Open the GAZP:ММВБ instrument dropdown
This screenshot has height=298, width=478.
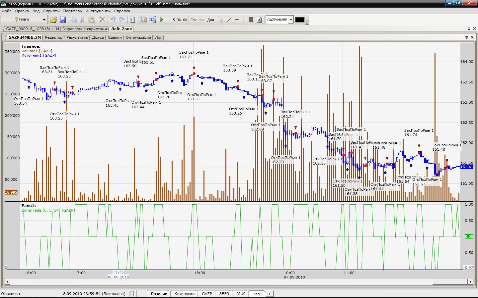click(291, 20)
